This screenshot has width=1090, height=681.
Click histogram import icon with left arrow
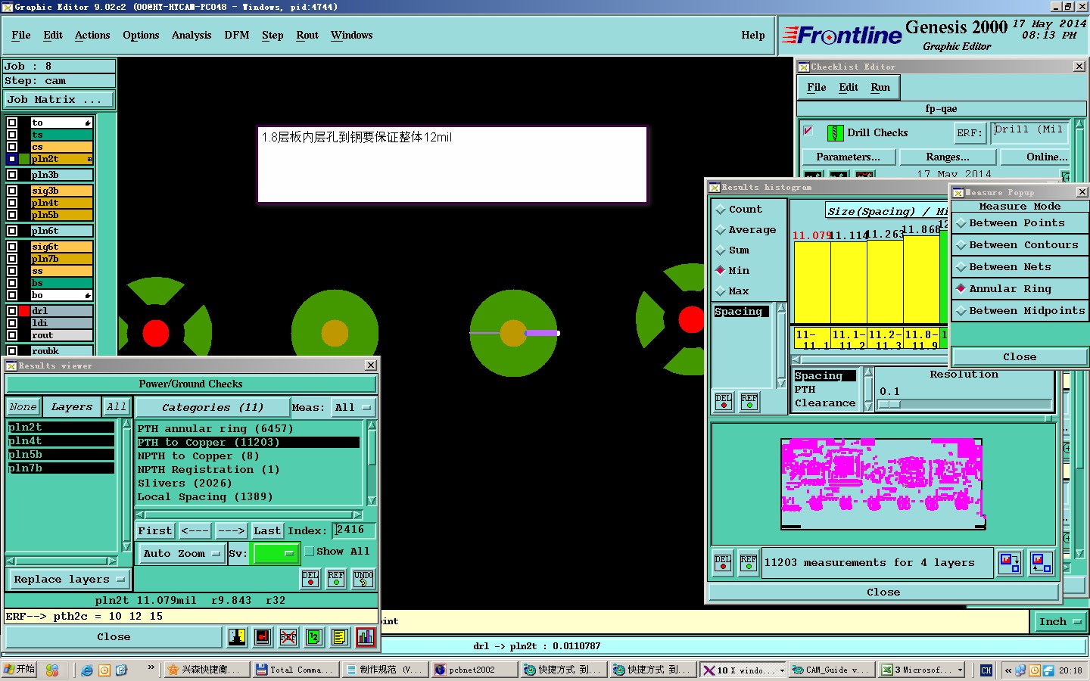1042,563
